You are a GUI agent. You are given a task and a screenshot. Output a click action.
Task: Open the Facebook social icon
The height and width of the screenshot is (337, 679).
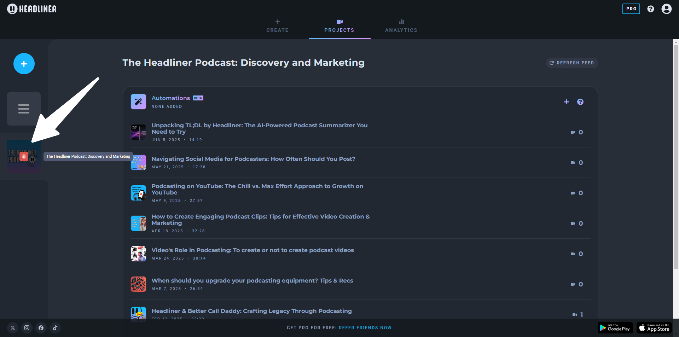[x=41, y=328]
